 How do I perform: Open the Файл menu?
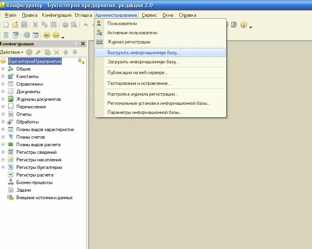(x=10, y=15)
